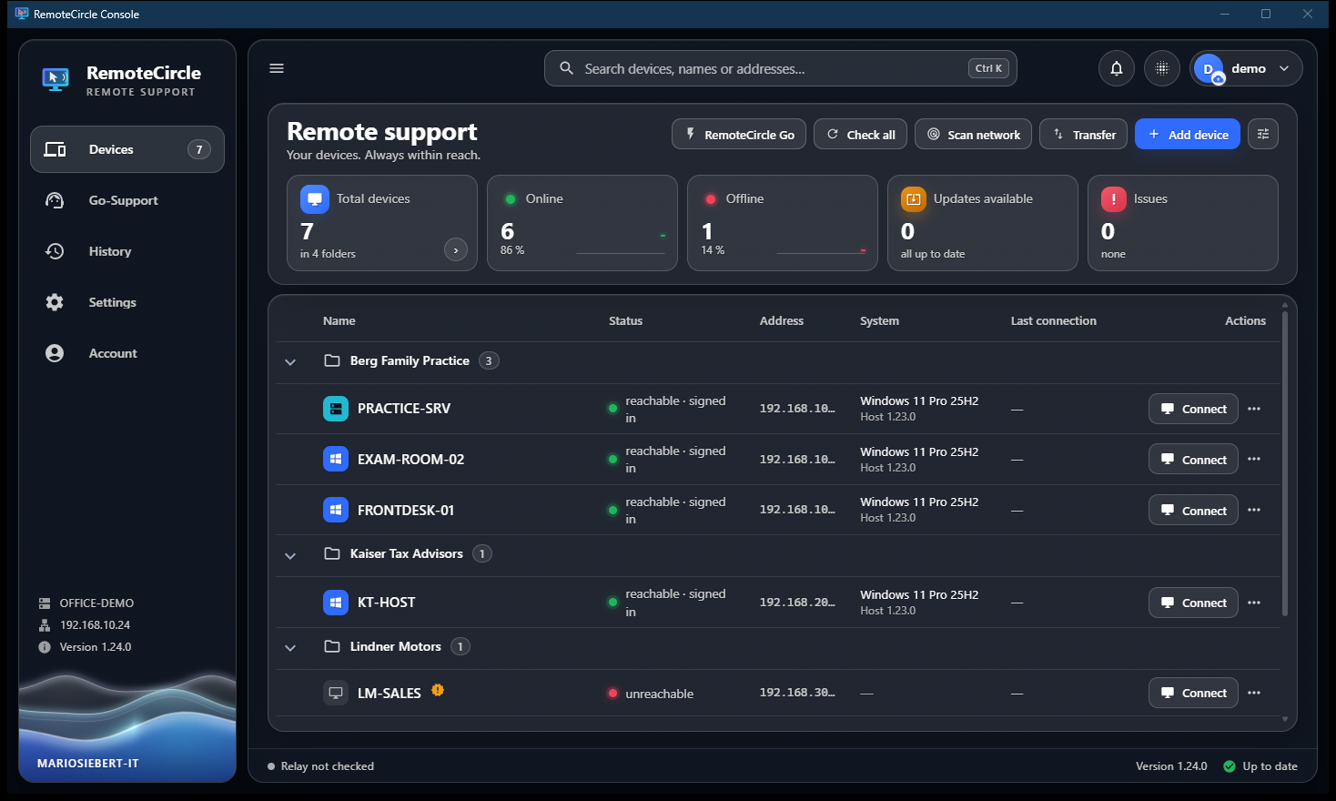Start Scan network
This screenshot has height=801, width=1336.
point(973,134)
